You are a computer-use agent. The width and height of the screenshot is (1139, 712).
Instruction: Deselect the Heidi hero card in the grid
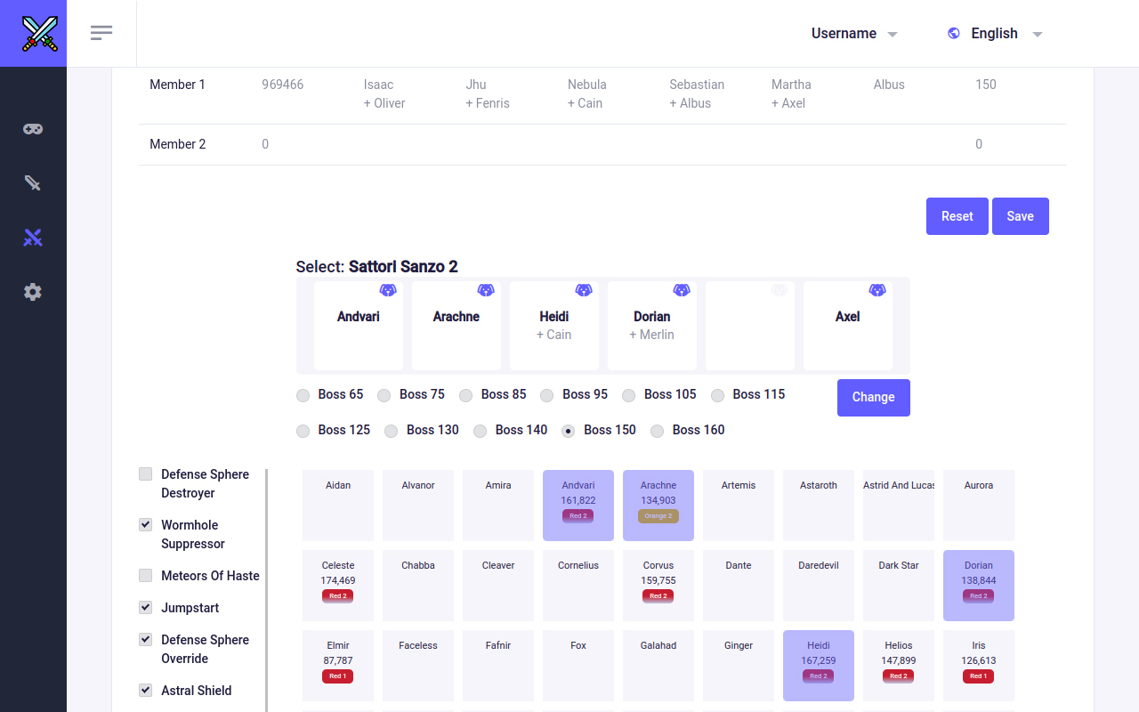819,666
